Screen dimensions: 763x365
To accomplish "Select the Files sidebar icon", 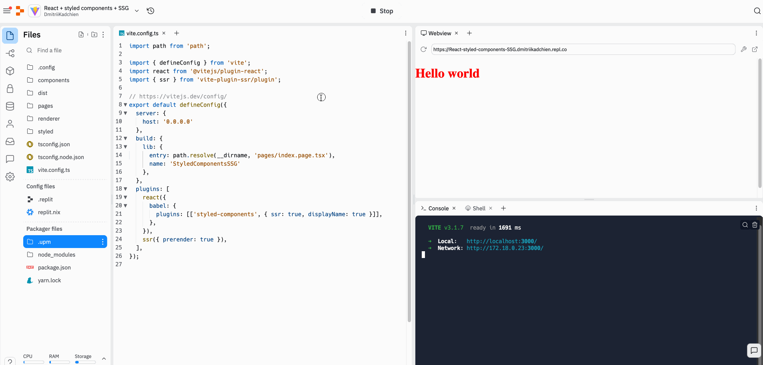I will pyautogui.click(x=10, y=36).
